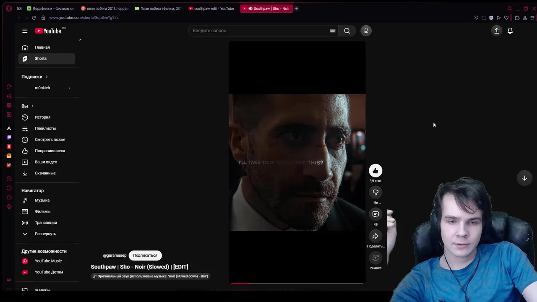
Task: Subscribe with the Подписаться button
Action: pos(145,255)
